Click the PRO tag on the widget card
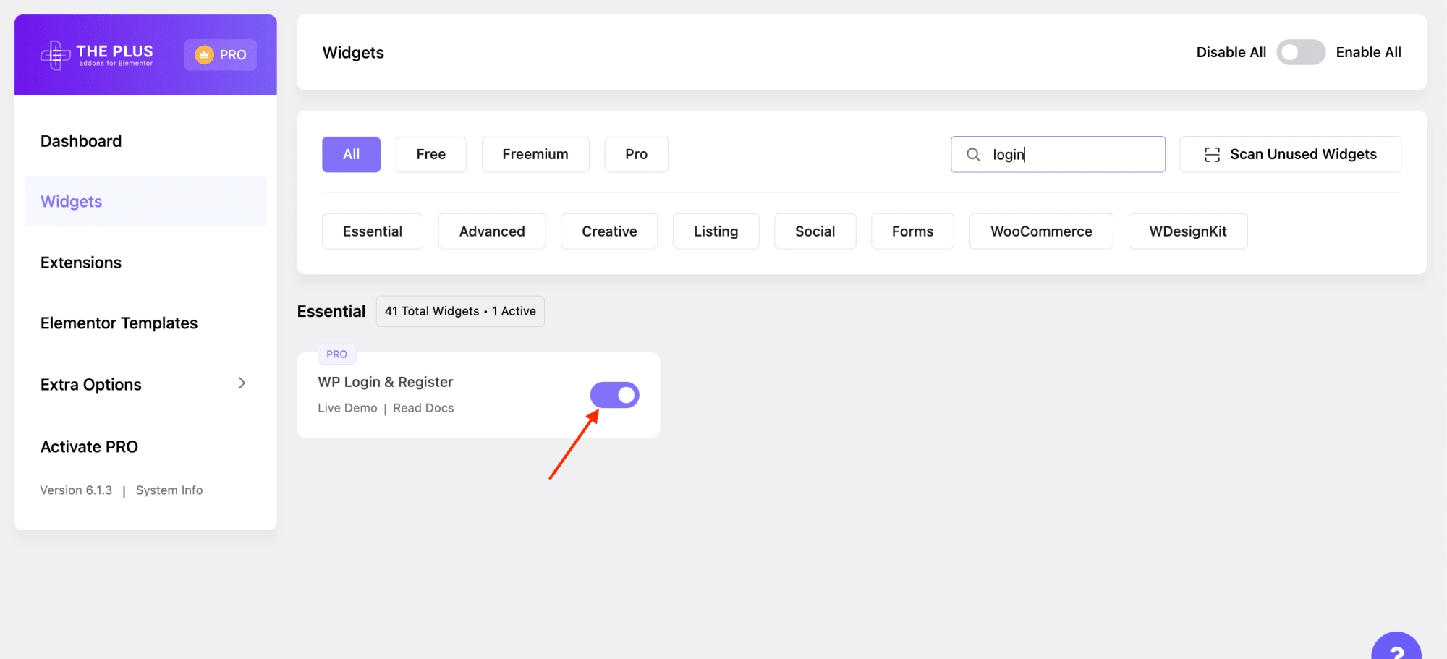 coord(336,354)
